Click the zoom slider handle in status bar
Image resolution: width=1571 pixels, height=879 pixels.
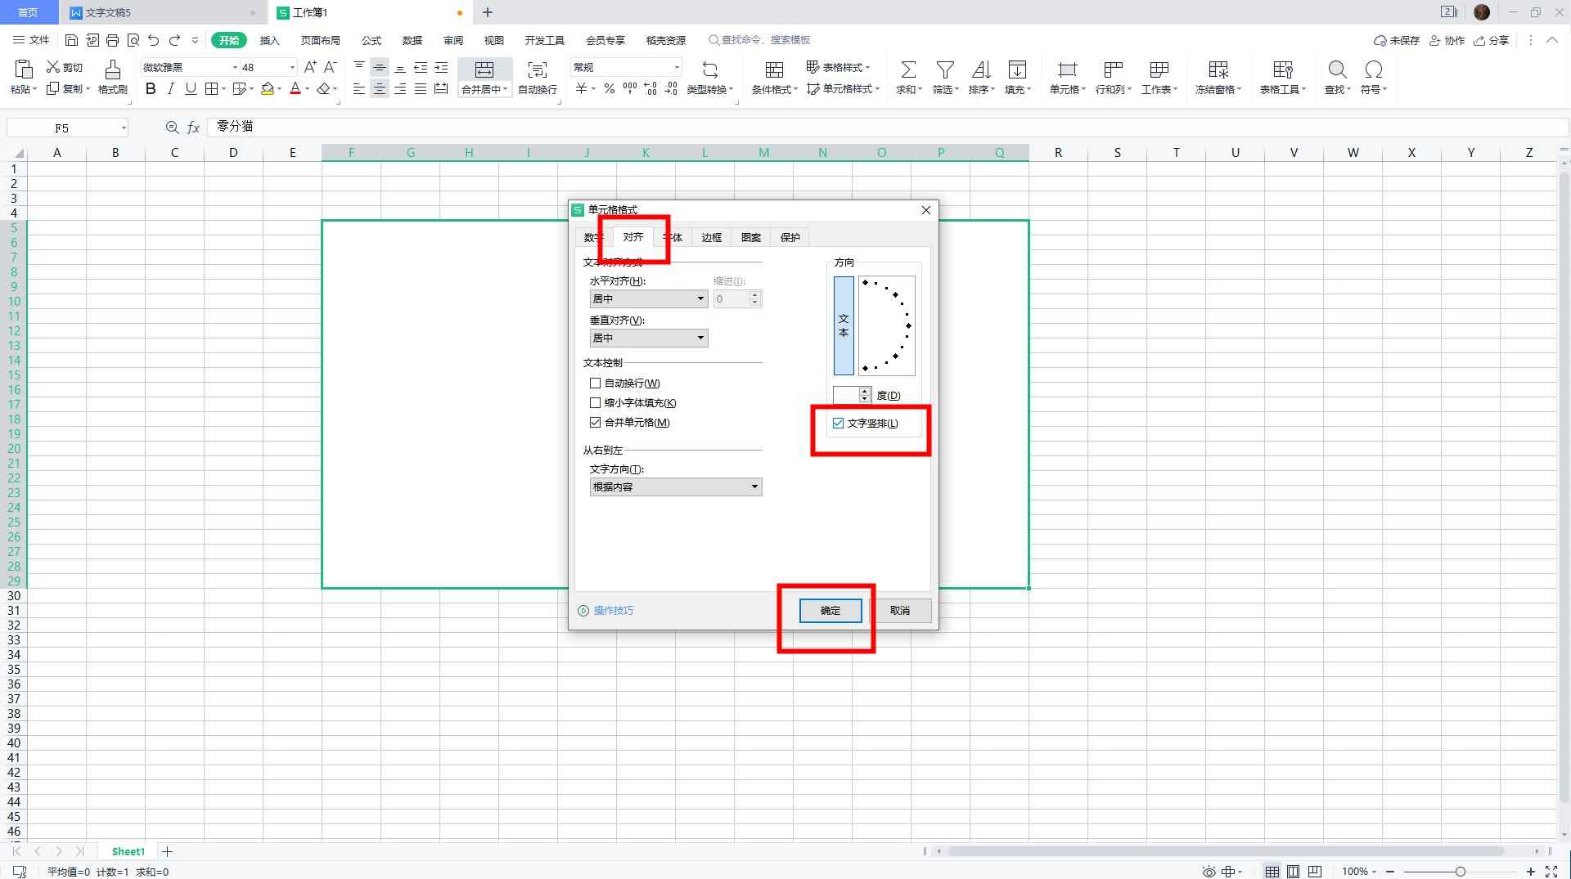(1460, 872)
